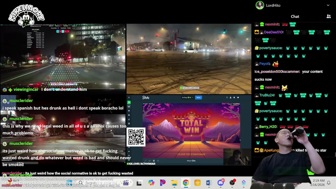336x189 pixels.
Task: Click the Stake logo
Action: point(146,98)
